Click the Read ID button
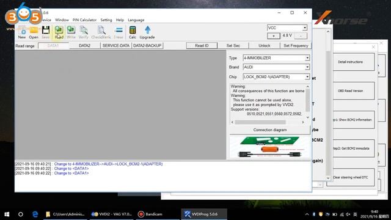Image resolution: width=391 pixels, height=220 pixels. click(202, 46)
